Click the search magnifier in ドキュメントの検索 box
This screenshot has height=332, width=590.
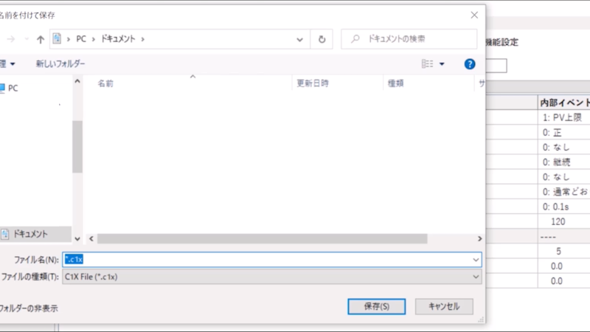coord(355,39)
